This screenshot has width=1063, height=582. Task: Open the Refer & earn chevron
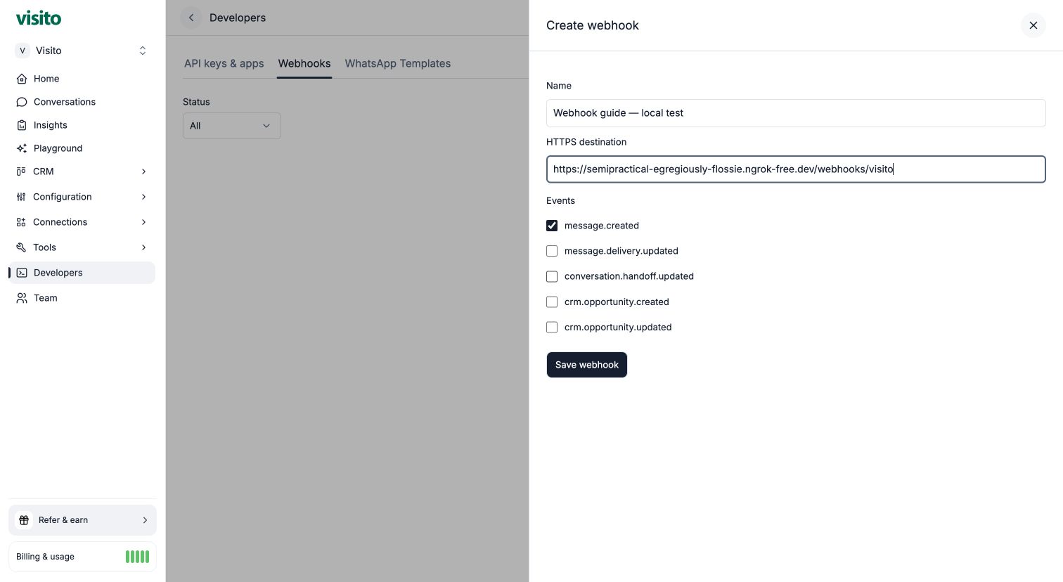coord(145,520)
